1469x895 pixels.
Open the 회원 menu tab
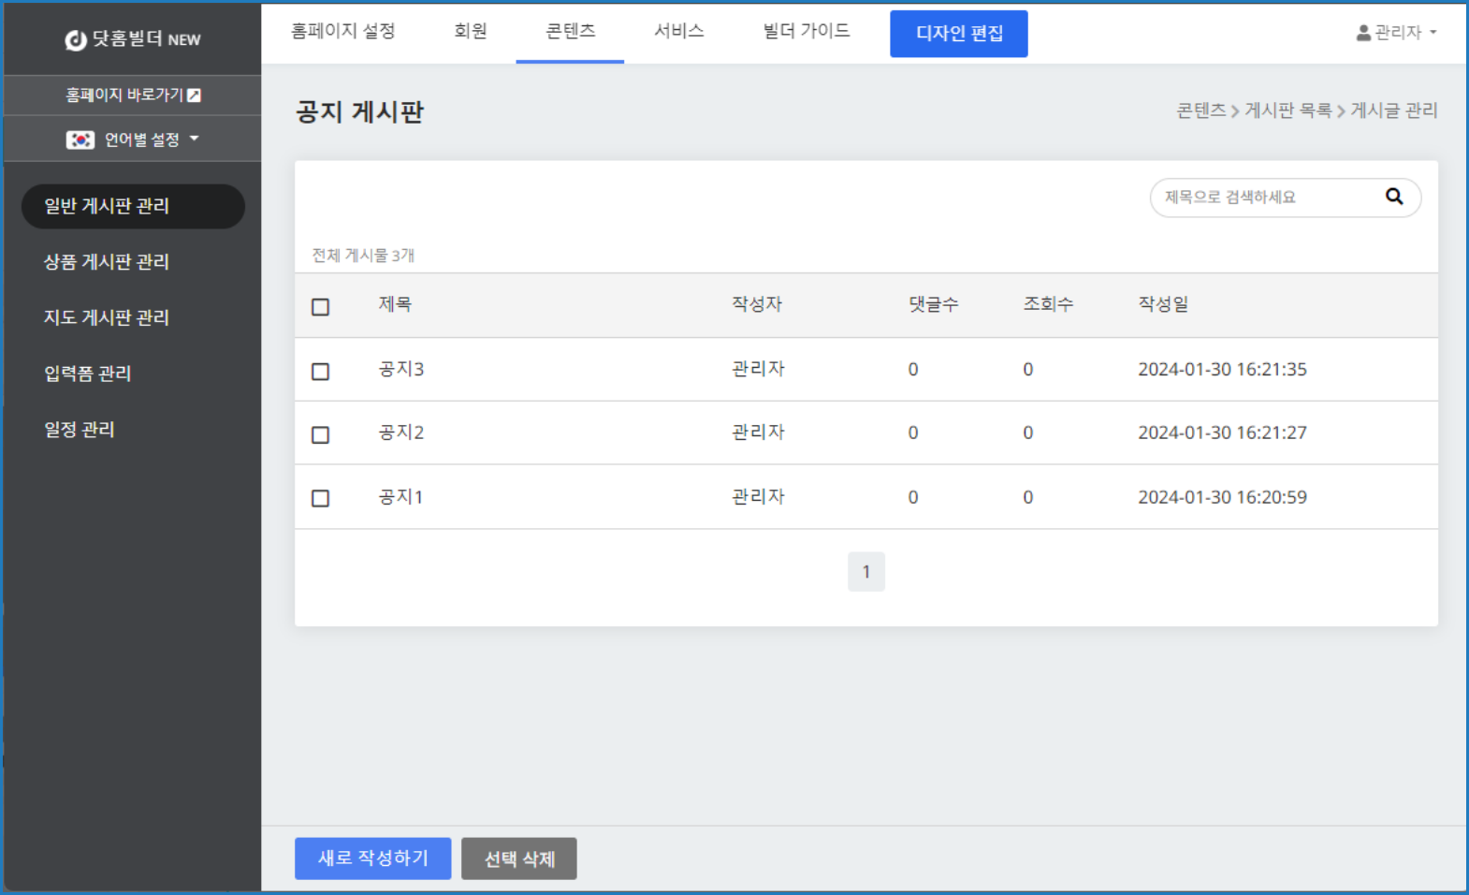click(470, 32)
